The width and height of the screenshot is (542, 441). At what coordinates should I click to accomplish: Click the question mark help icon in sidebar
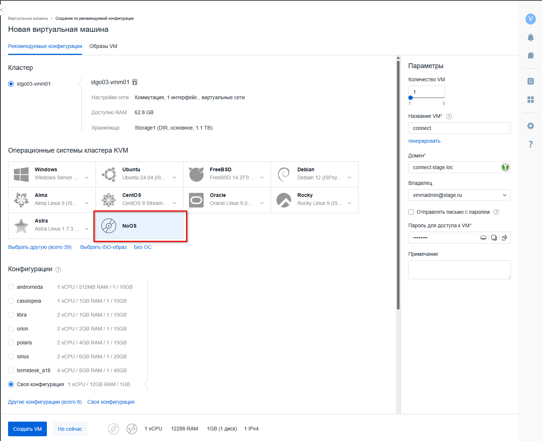[530, 144]
